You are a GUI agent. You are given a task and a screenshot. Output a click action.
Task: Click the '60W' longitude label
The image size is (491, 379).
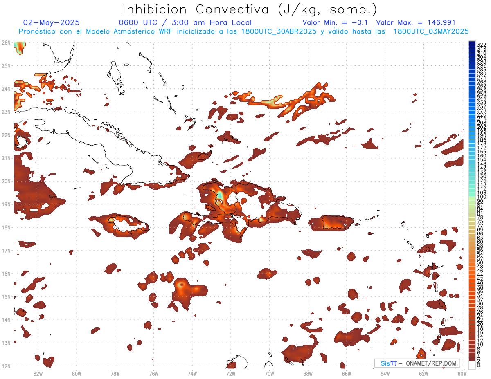click(x=462, y=373)
